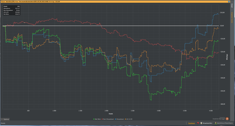Viewport: 235px width, 126px height.
Task: Click the Hands x-axis title
Action: (111, 114)
